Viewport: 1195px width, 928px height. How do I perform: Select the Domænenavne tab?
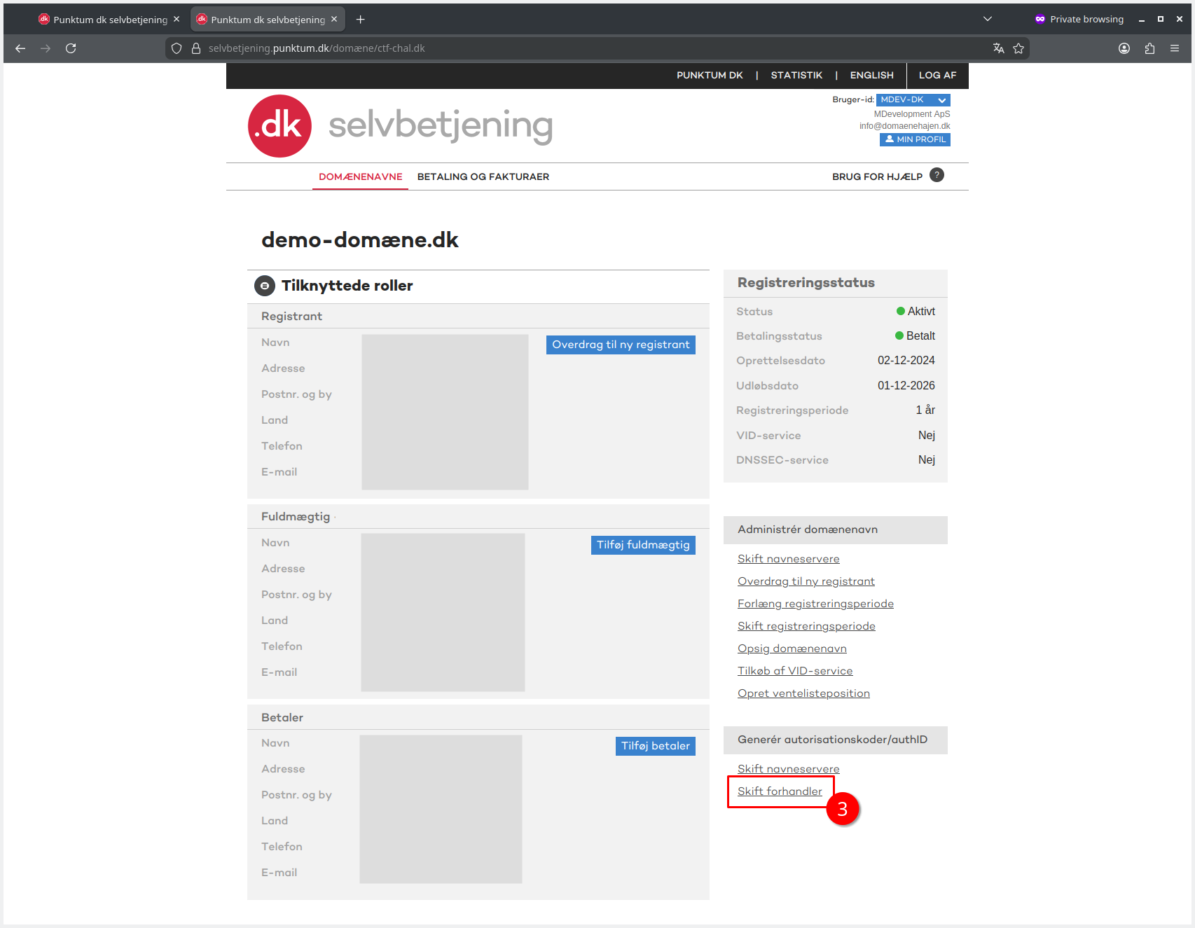pos(360,176)
